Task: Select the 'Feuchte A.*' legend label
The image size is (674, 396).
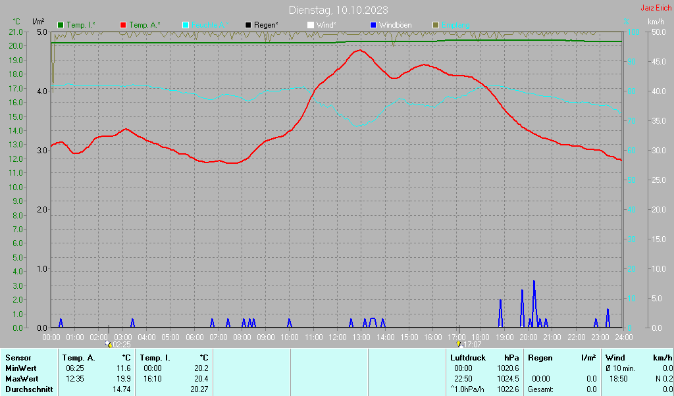Action: pos(210,25)
